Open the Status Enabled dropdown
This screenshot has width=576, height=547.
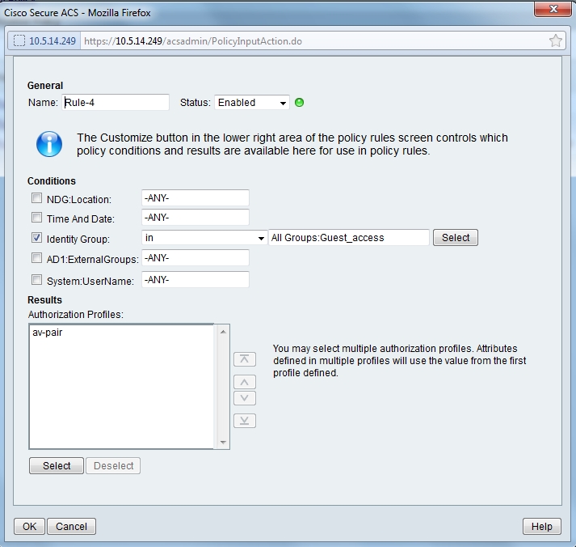click(x=252, y=103)
